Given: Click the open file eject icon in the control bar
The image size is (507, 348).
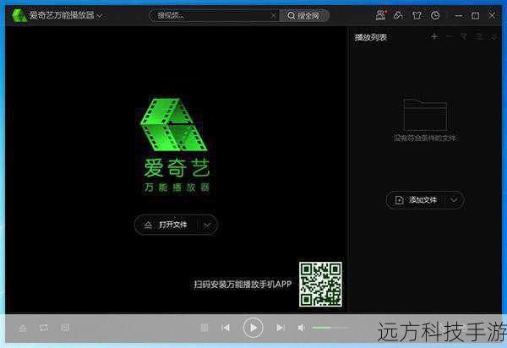Looking at the screenshot, I should point(23,329).
